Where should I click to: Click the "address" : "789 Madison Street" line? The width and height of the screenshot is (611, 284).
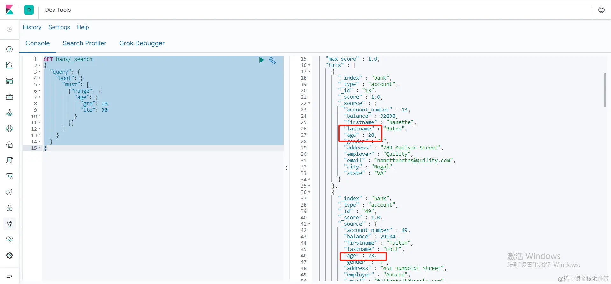[x=394, y=148]
